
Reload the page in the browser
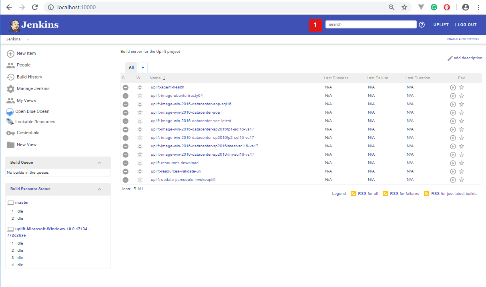[35, 7]
